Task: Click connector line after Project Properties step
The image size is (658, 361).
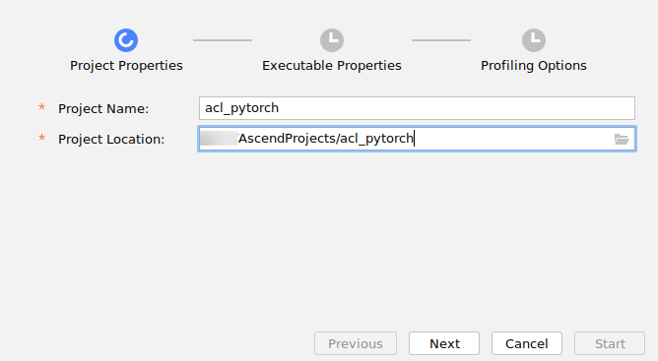Action: tap(223, 40)
